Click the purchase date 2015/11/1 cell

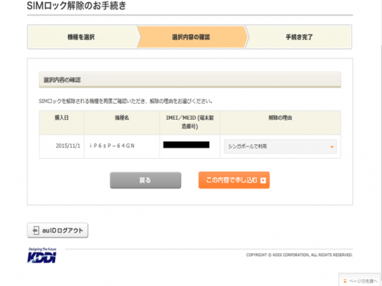coord(62,146)
